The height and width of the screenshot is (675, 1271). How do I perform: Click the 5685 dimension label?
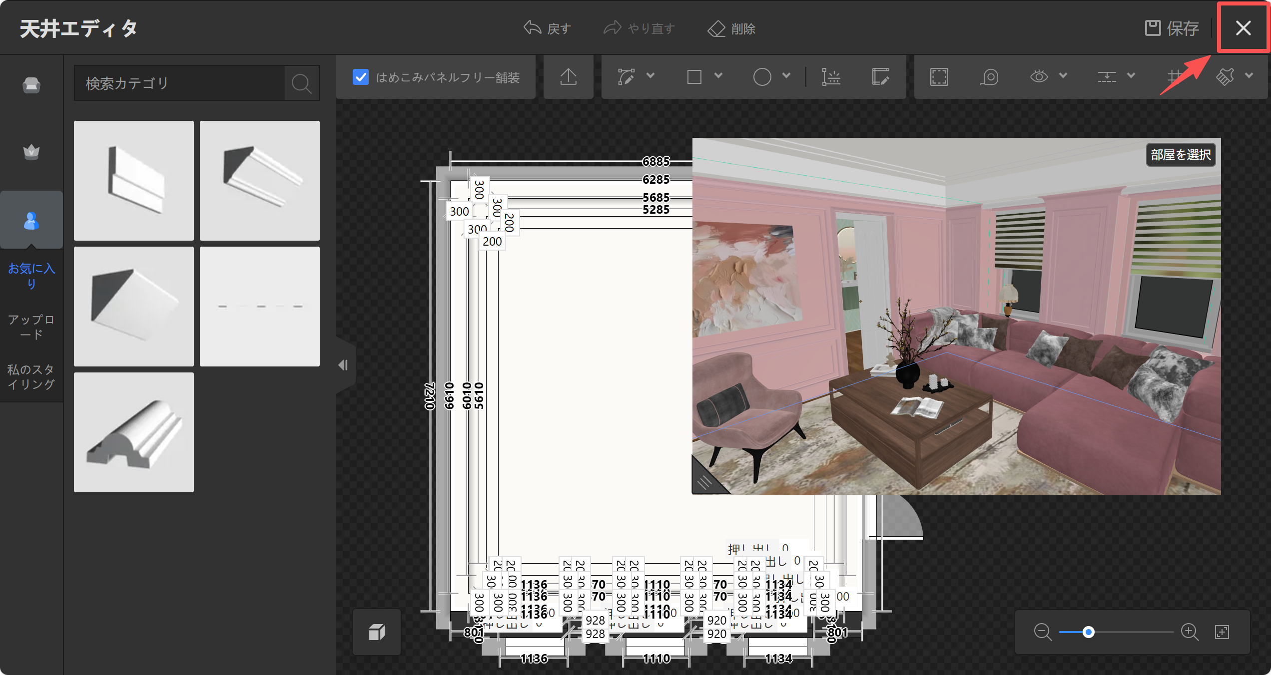coord(656,197)
